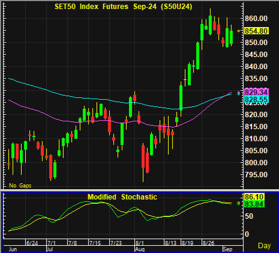Viewport: 279px width, 253px height.
Task: Click the 860.00 price axis label
Action: (x=256, y=19)
